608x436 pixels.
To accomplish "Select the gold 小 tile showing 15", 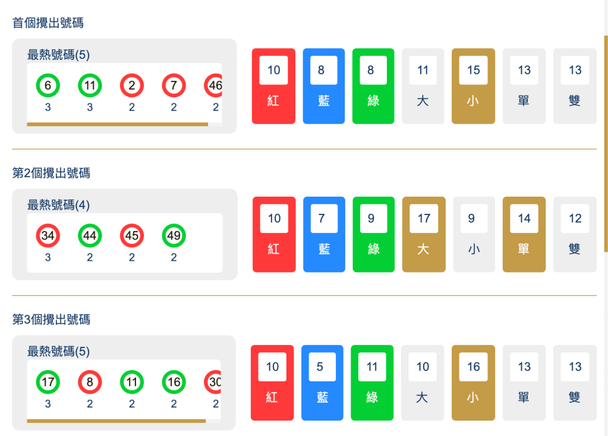I will coord(473,86).
